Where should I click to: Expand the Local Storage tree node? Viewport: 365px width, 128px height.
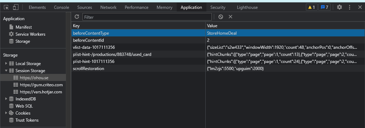pyautogui.click(x=6, y=63)
